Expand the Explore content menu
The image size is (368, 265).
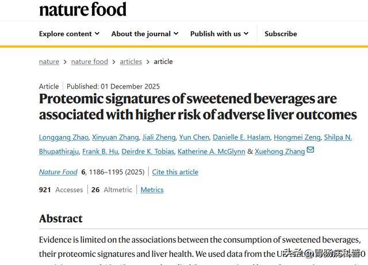coord(69,34)
